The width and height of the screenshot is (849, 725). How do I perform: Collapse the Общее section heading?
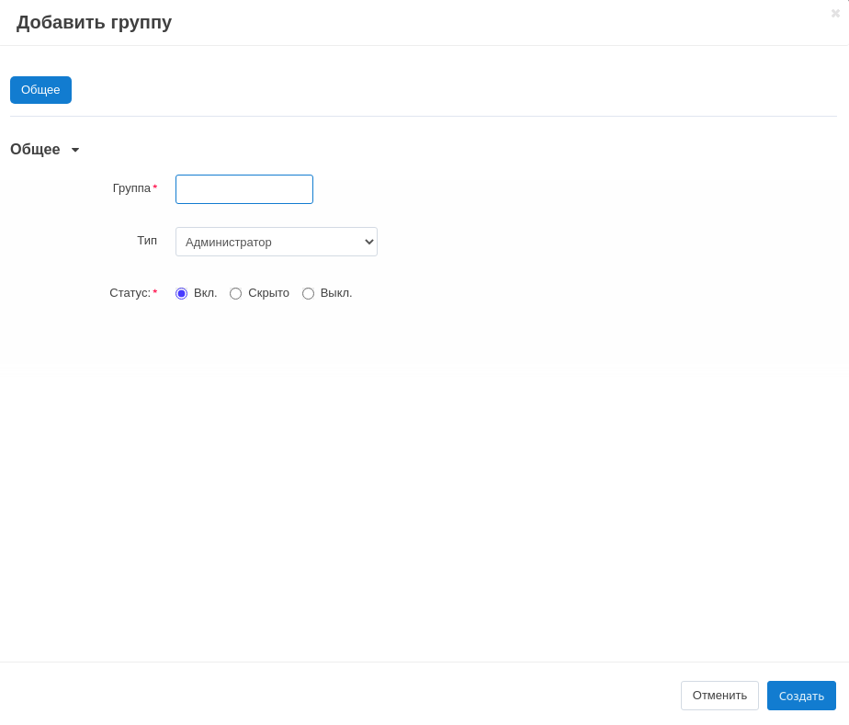click(35, 150)
